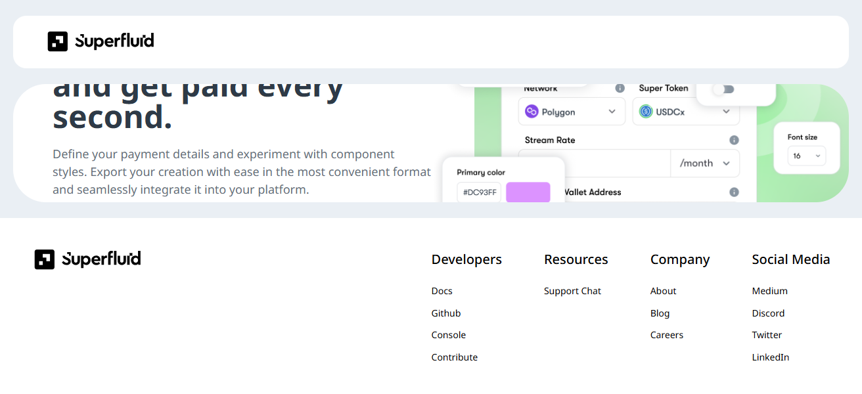This screenshot has height=394, width=862.
Task: Click the Wallet Address info icon
Action: (734, 192)
